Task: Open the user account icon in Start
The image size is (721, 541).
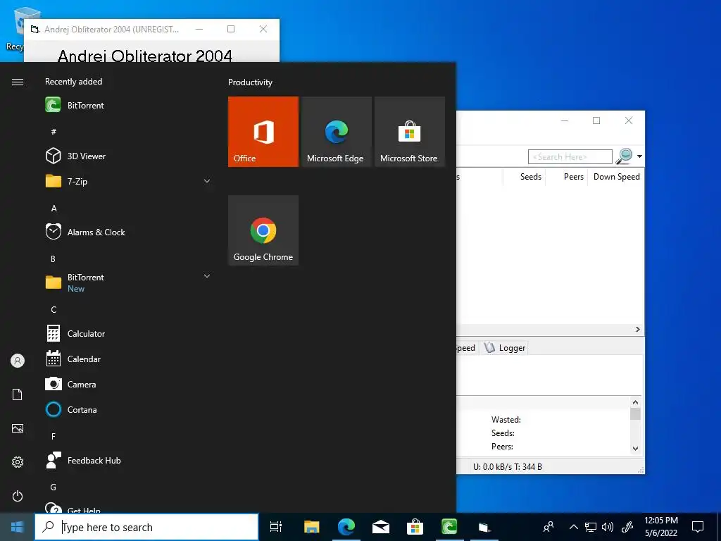Action: [x=18, y=361]
